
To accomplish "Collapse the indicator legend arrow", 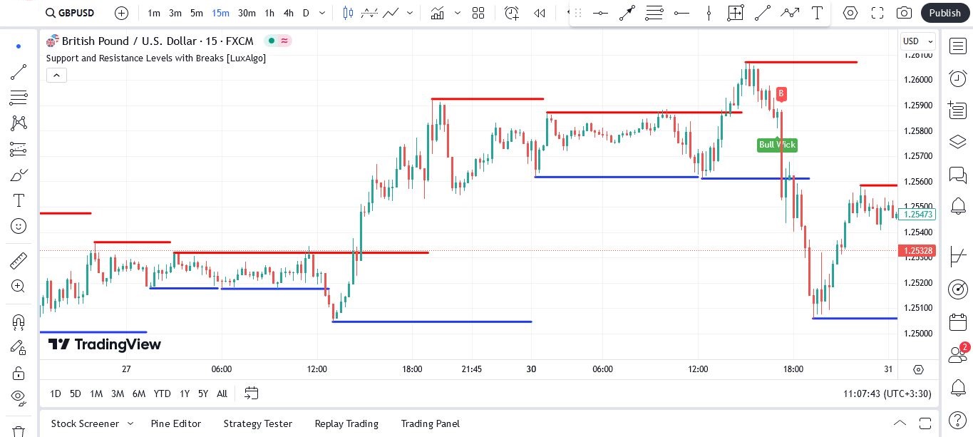I will [x=56, y=75].
